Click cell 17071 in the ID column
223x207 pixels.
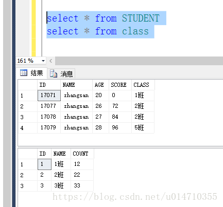(x=49, y=96)
